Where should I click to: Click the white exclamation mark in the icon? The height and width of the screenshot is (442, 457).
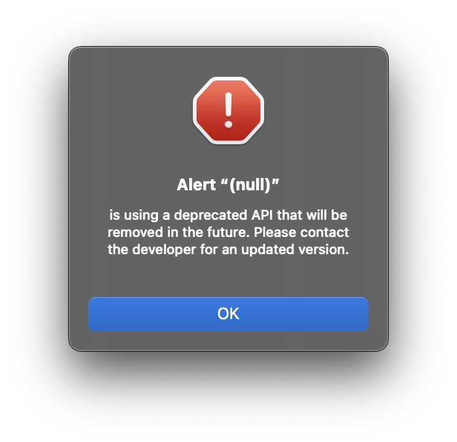point(228,110)
